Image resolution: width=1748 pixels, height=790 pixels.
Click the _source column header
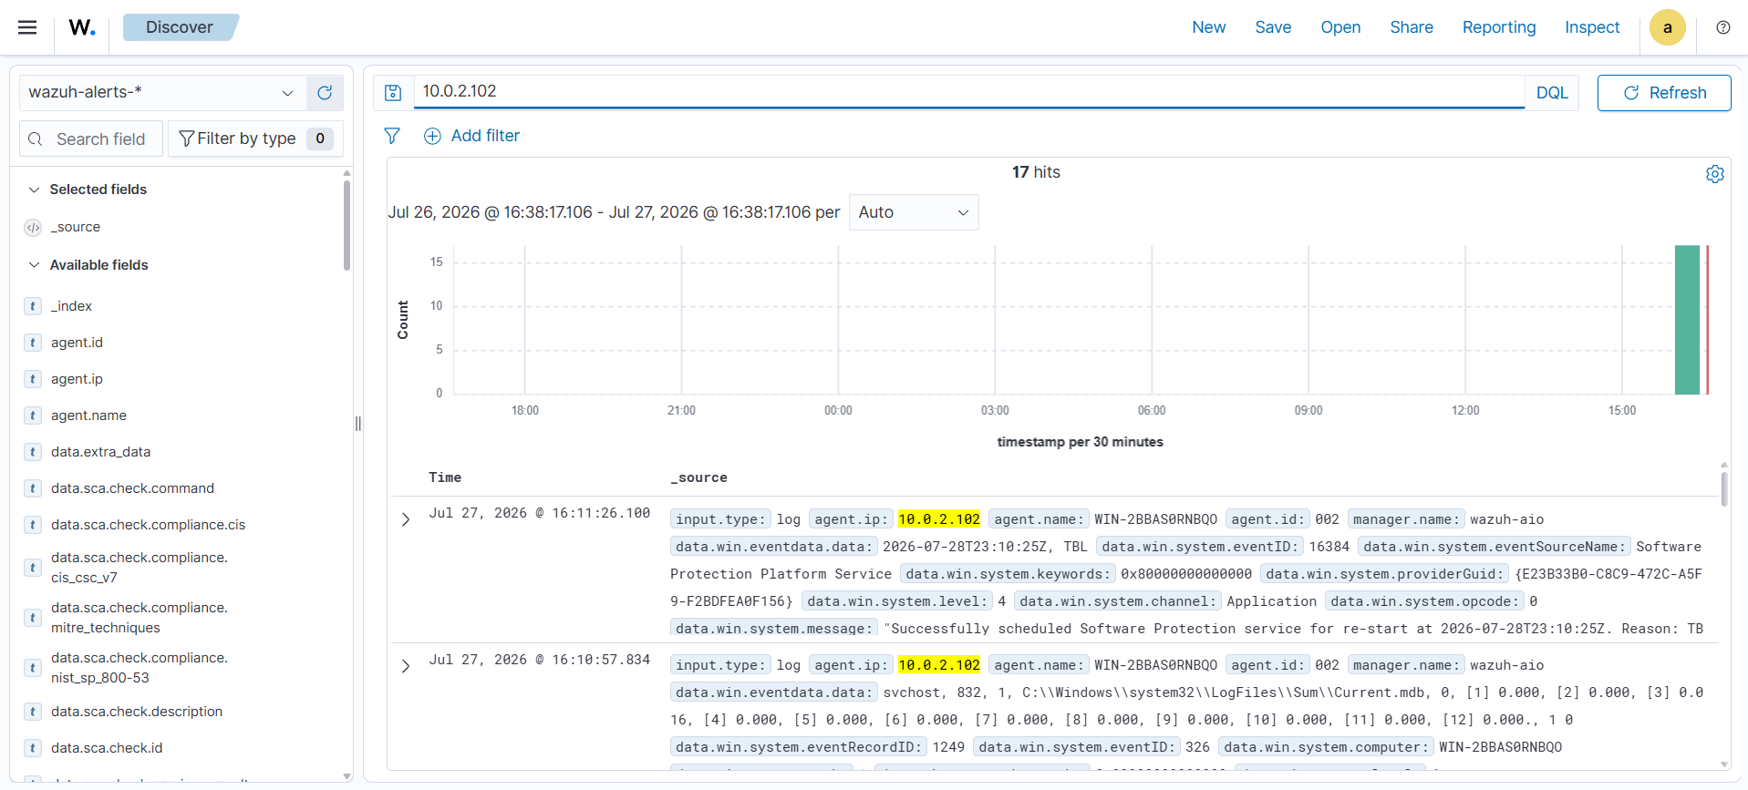tap(698, 477)
